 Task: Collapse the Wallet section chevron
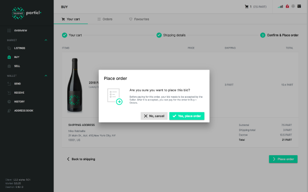(x=46, y=76)
